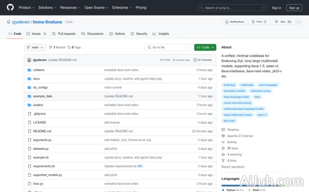Switch to the Pull requests tab
Viewport: 309px width, 192px height.
[64, 34]
